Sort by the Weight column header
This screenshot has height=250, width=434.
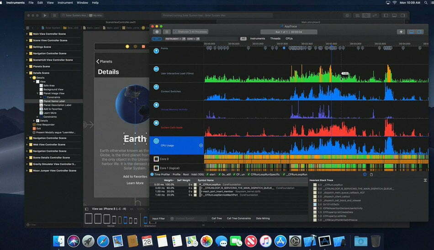pos(168,180)
